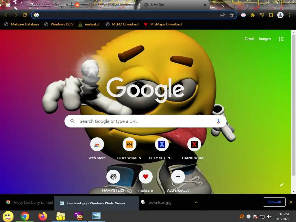Image resolution: width=296 pixels, height=222 pixels.
Task: Open Gmail link
Action: [249, 39]
